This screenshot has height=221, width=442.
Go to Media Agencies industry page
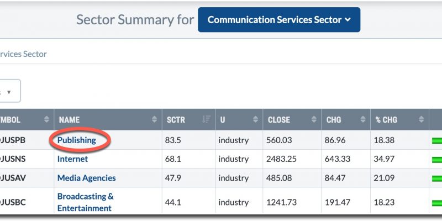(x=86, y=178)
